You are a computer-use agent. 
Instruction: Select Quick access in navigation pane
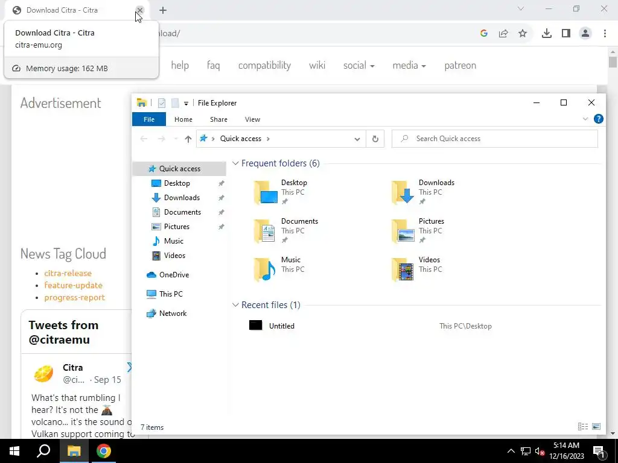[179, 169]
